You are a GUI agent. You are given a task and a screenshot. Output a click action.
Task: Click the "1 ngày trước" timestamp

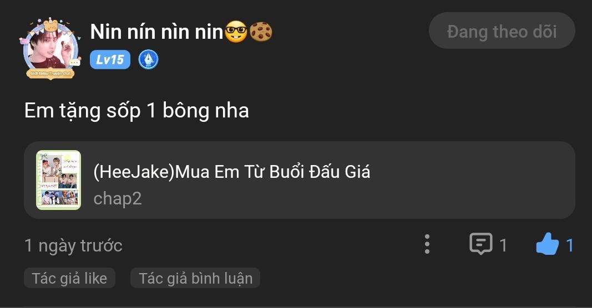73,245
